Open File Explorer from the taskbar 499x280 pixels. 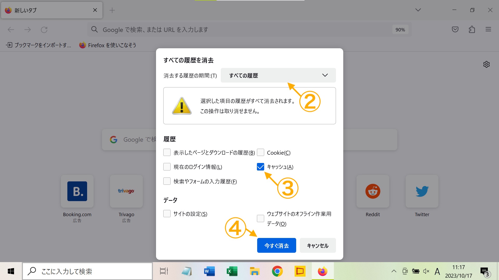255,271
